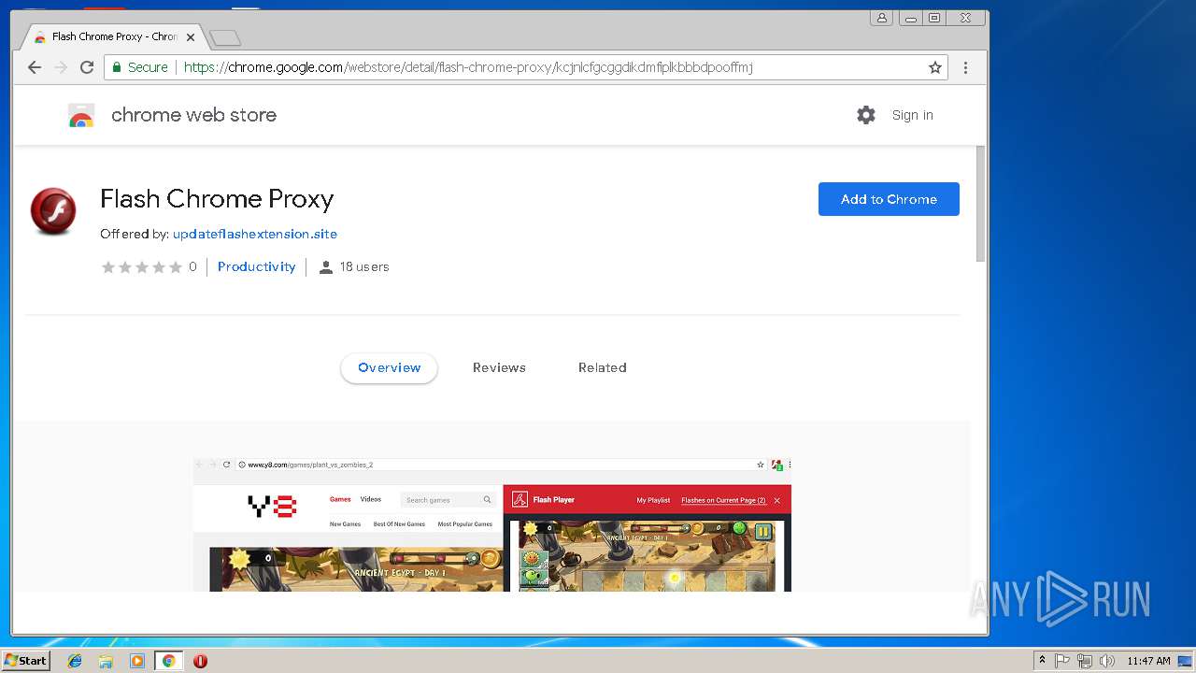The image size is (1196, 673).
Task: Click the Flash Chrome Proxy extension icon
Action: [53, 210]
